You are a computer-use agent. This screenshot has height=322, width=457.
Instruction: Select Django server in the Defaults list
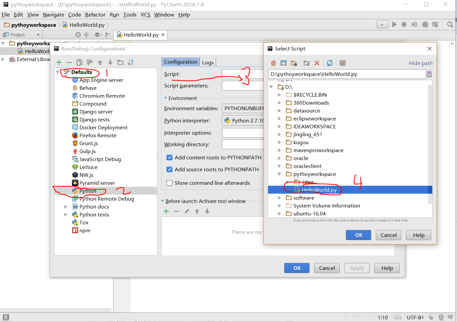[x=96, y=112]
